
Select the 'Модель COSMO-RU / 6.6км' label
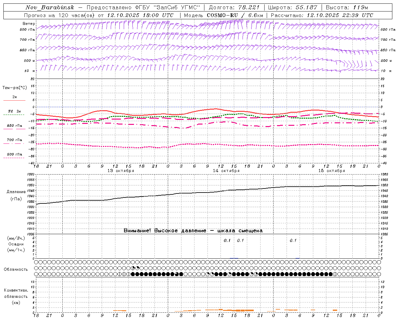[224, 15]
